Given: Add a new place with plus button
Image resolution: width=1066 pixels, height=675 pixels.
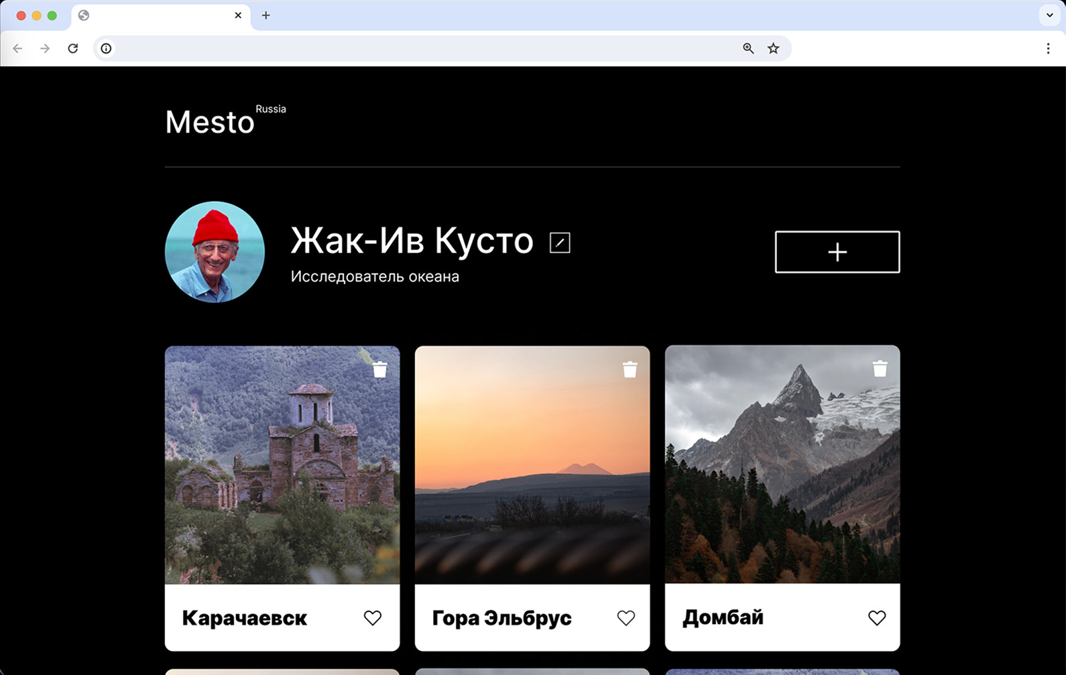Looking at the screenshot, I should coord(837,252).
